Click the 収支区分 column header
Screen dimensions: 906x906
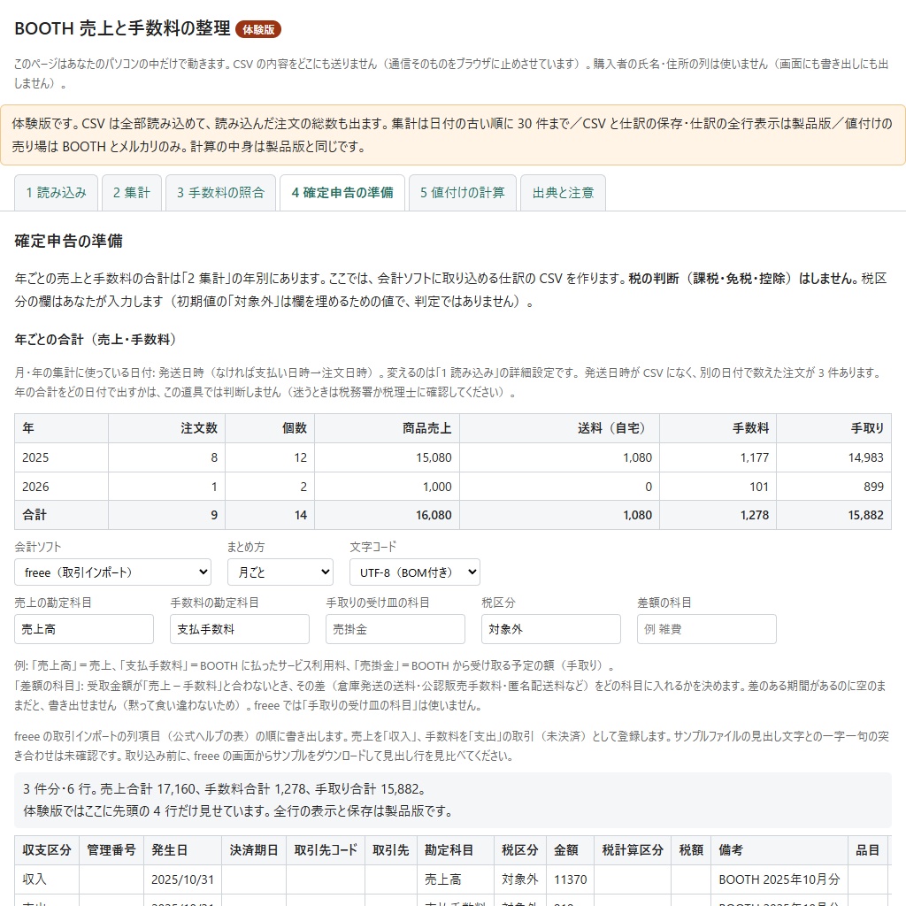tap(47, 850)
